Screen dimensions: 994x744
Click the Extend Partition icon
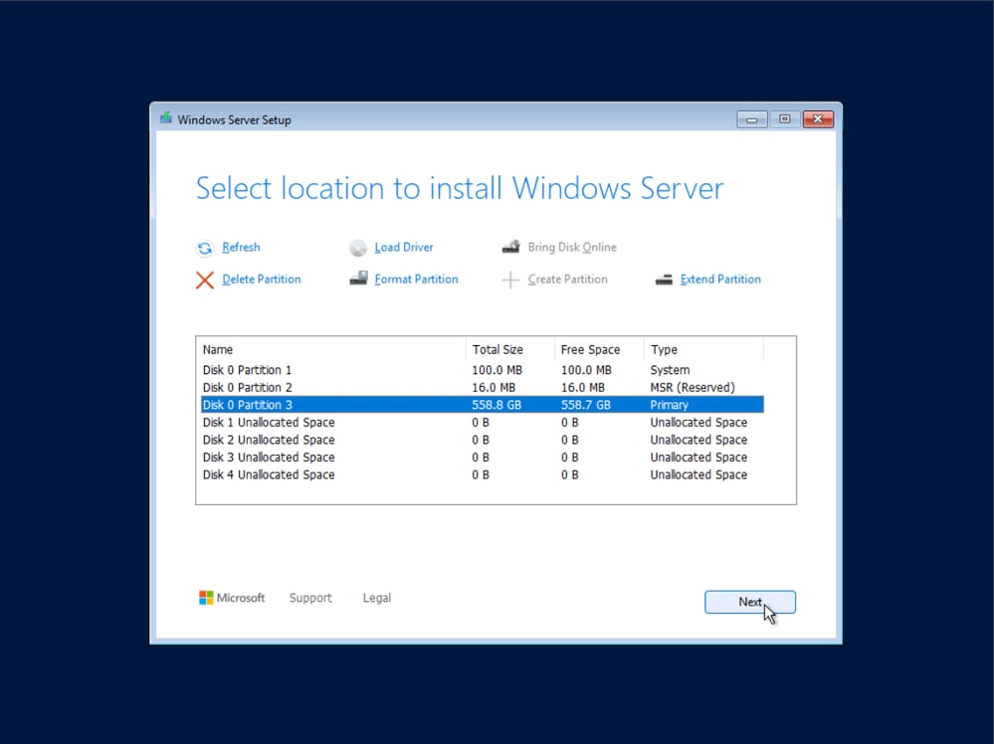663,279
